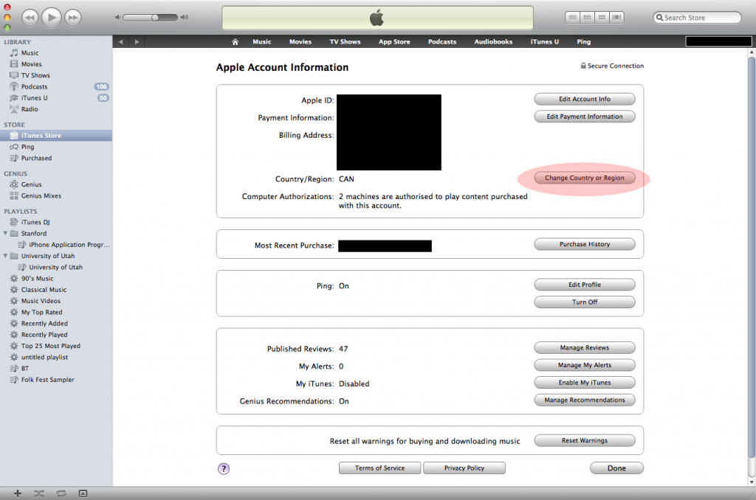
Task: Toggle shuffle icon in bottom bar
Action: pos(39,493)
